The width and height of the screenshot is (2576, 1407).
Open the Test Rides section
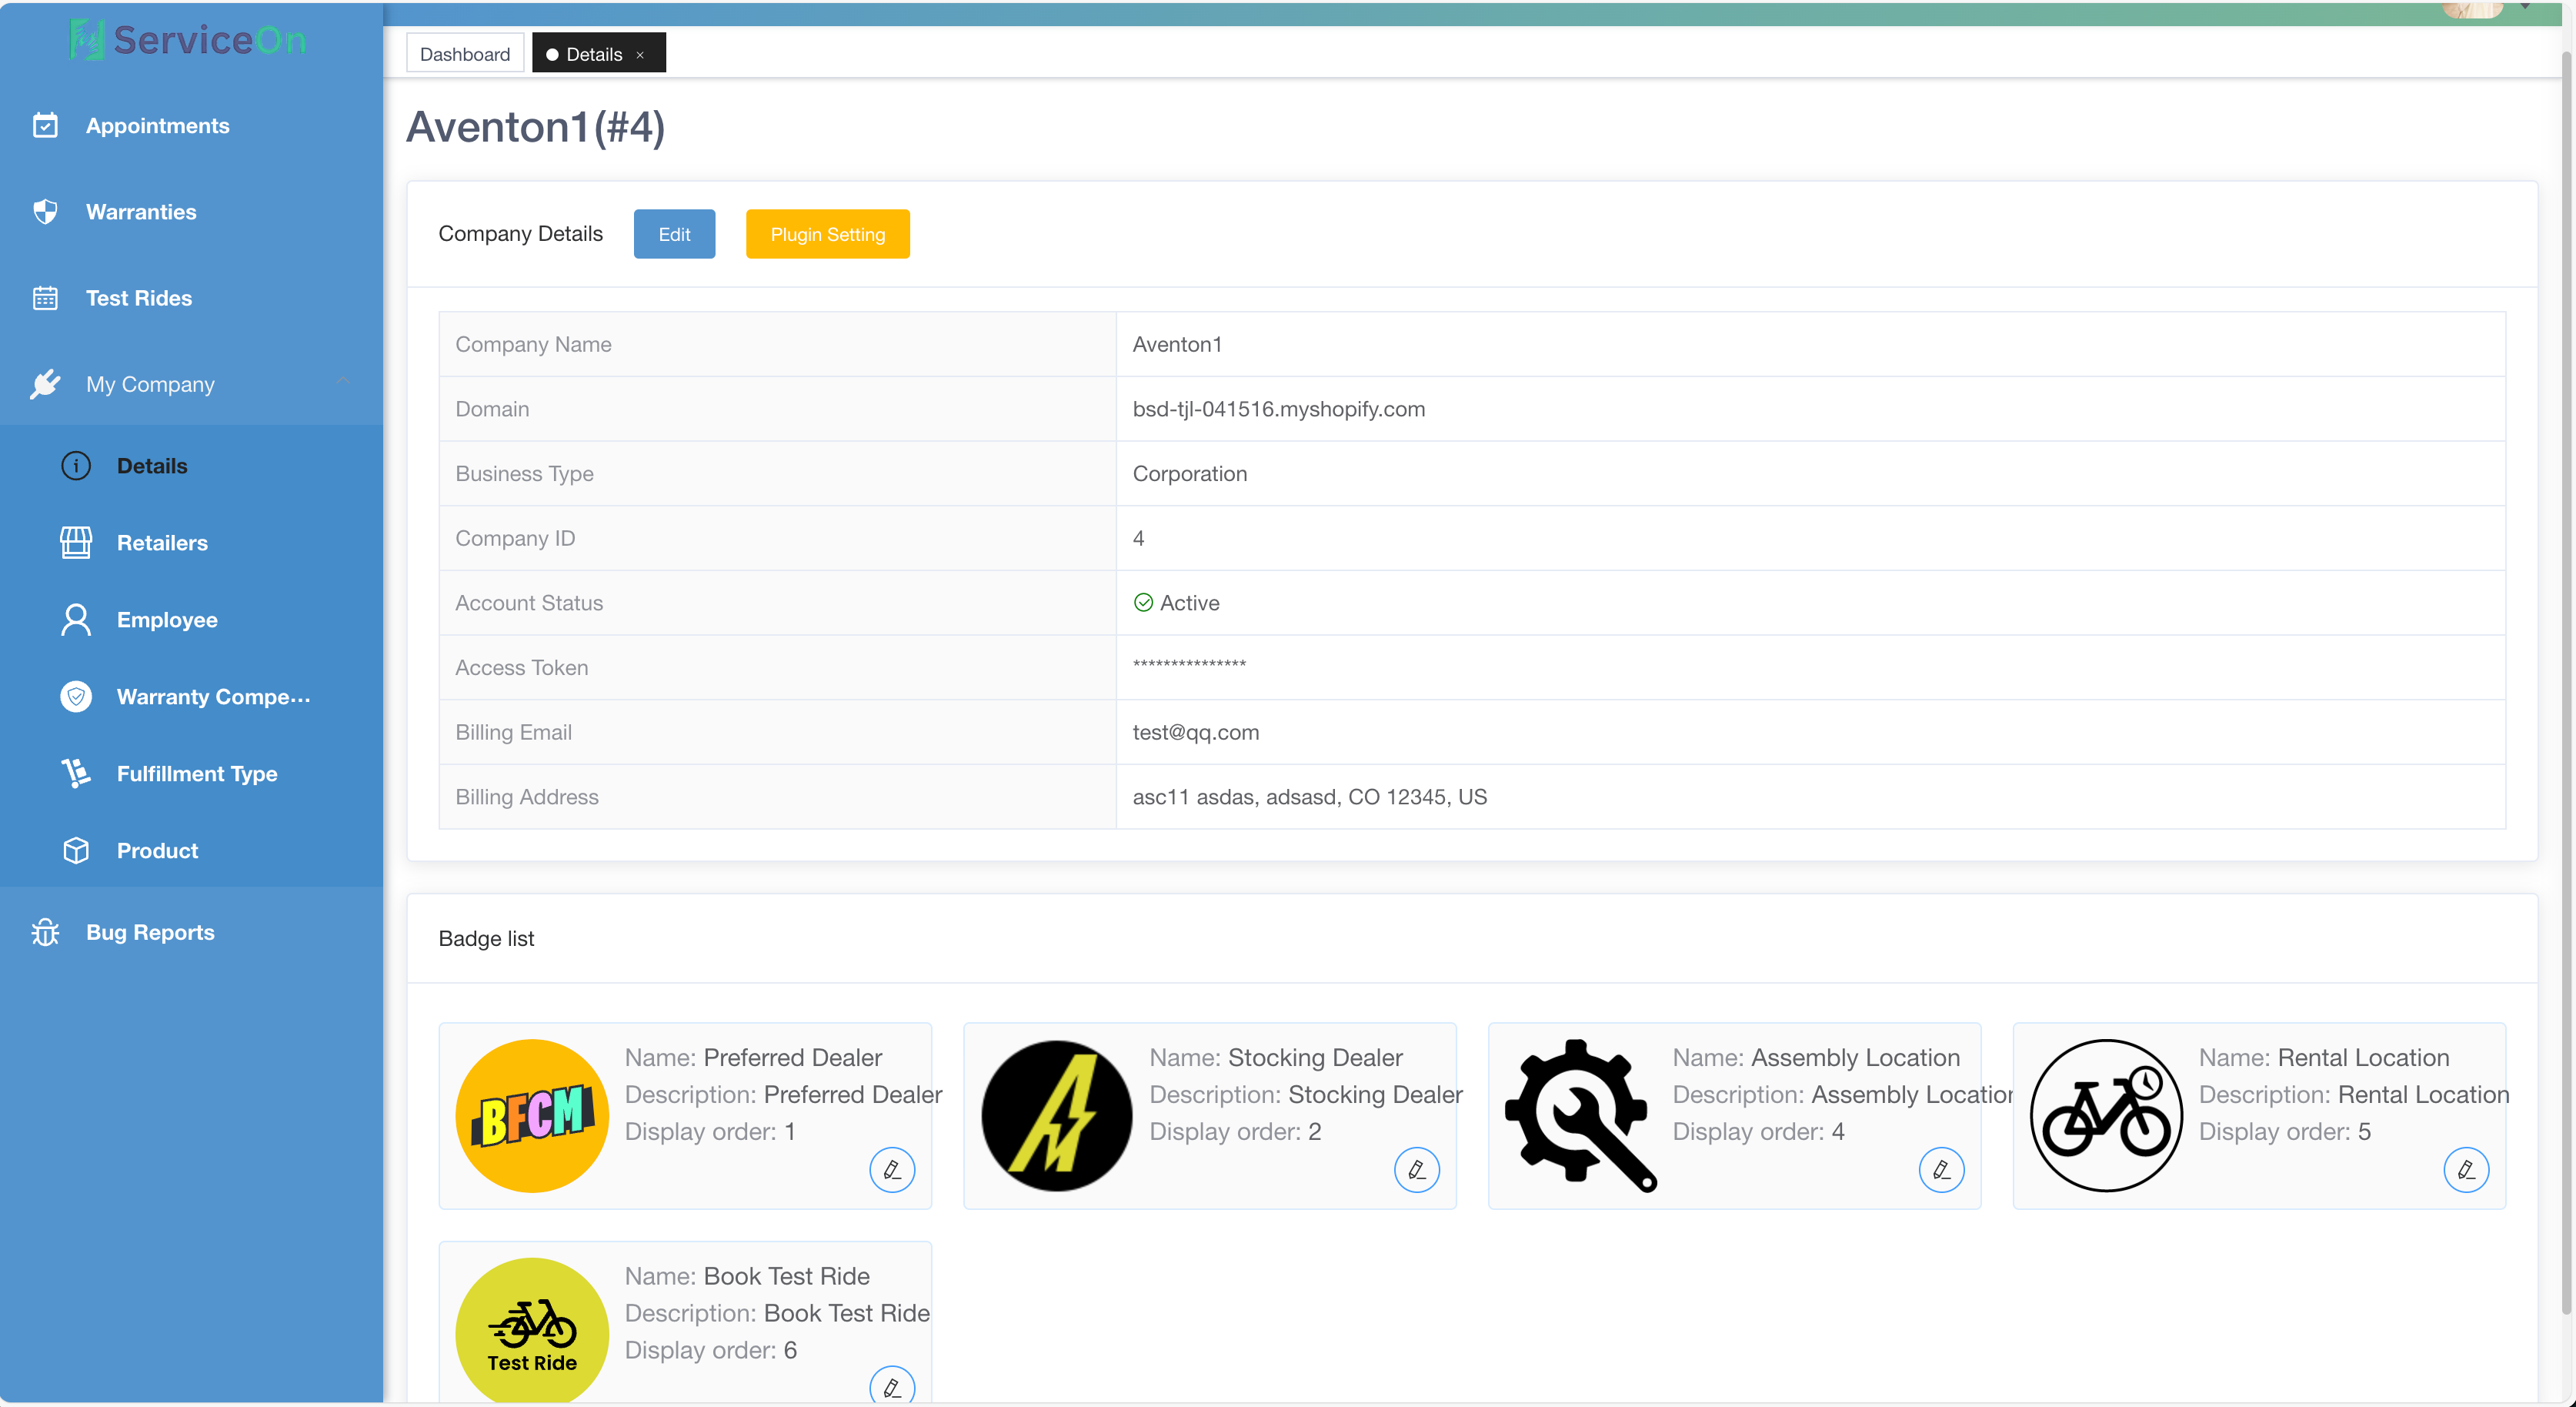click(x=138, y=297)
